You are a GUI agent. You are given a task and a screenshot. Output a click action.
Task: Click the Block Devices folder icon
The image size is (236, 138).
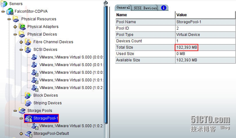pyautogui.click(x=28, y=95)
